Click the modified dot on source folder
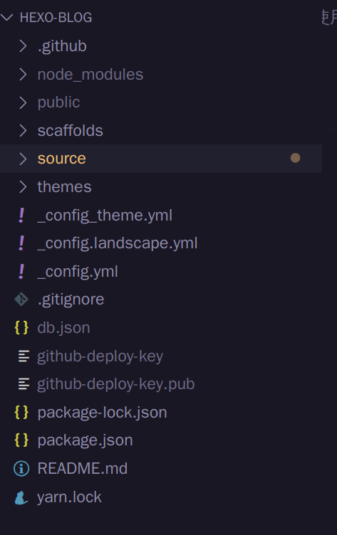 pos(295,158)
